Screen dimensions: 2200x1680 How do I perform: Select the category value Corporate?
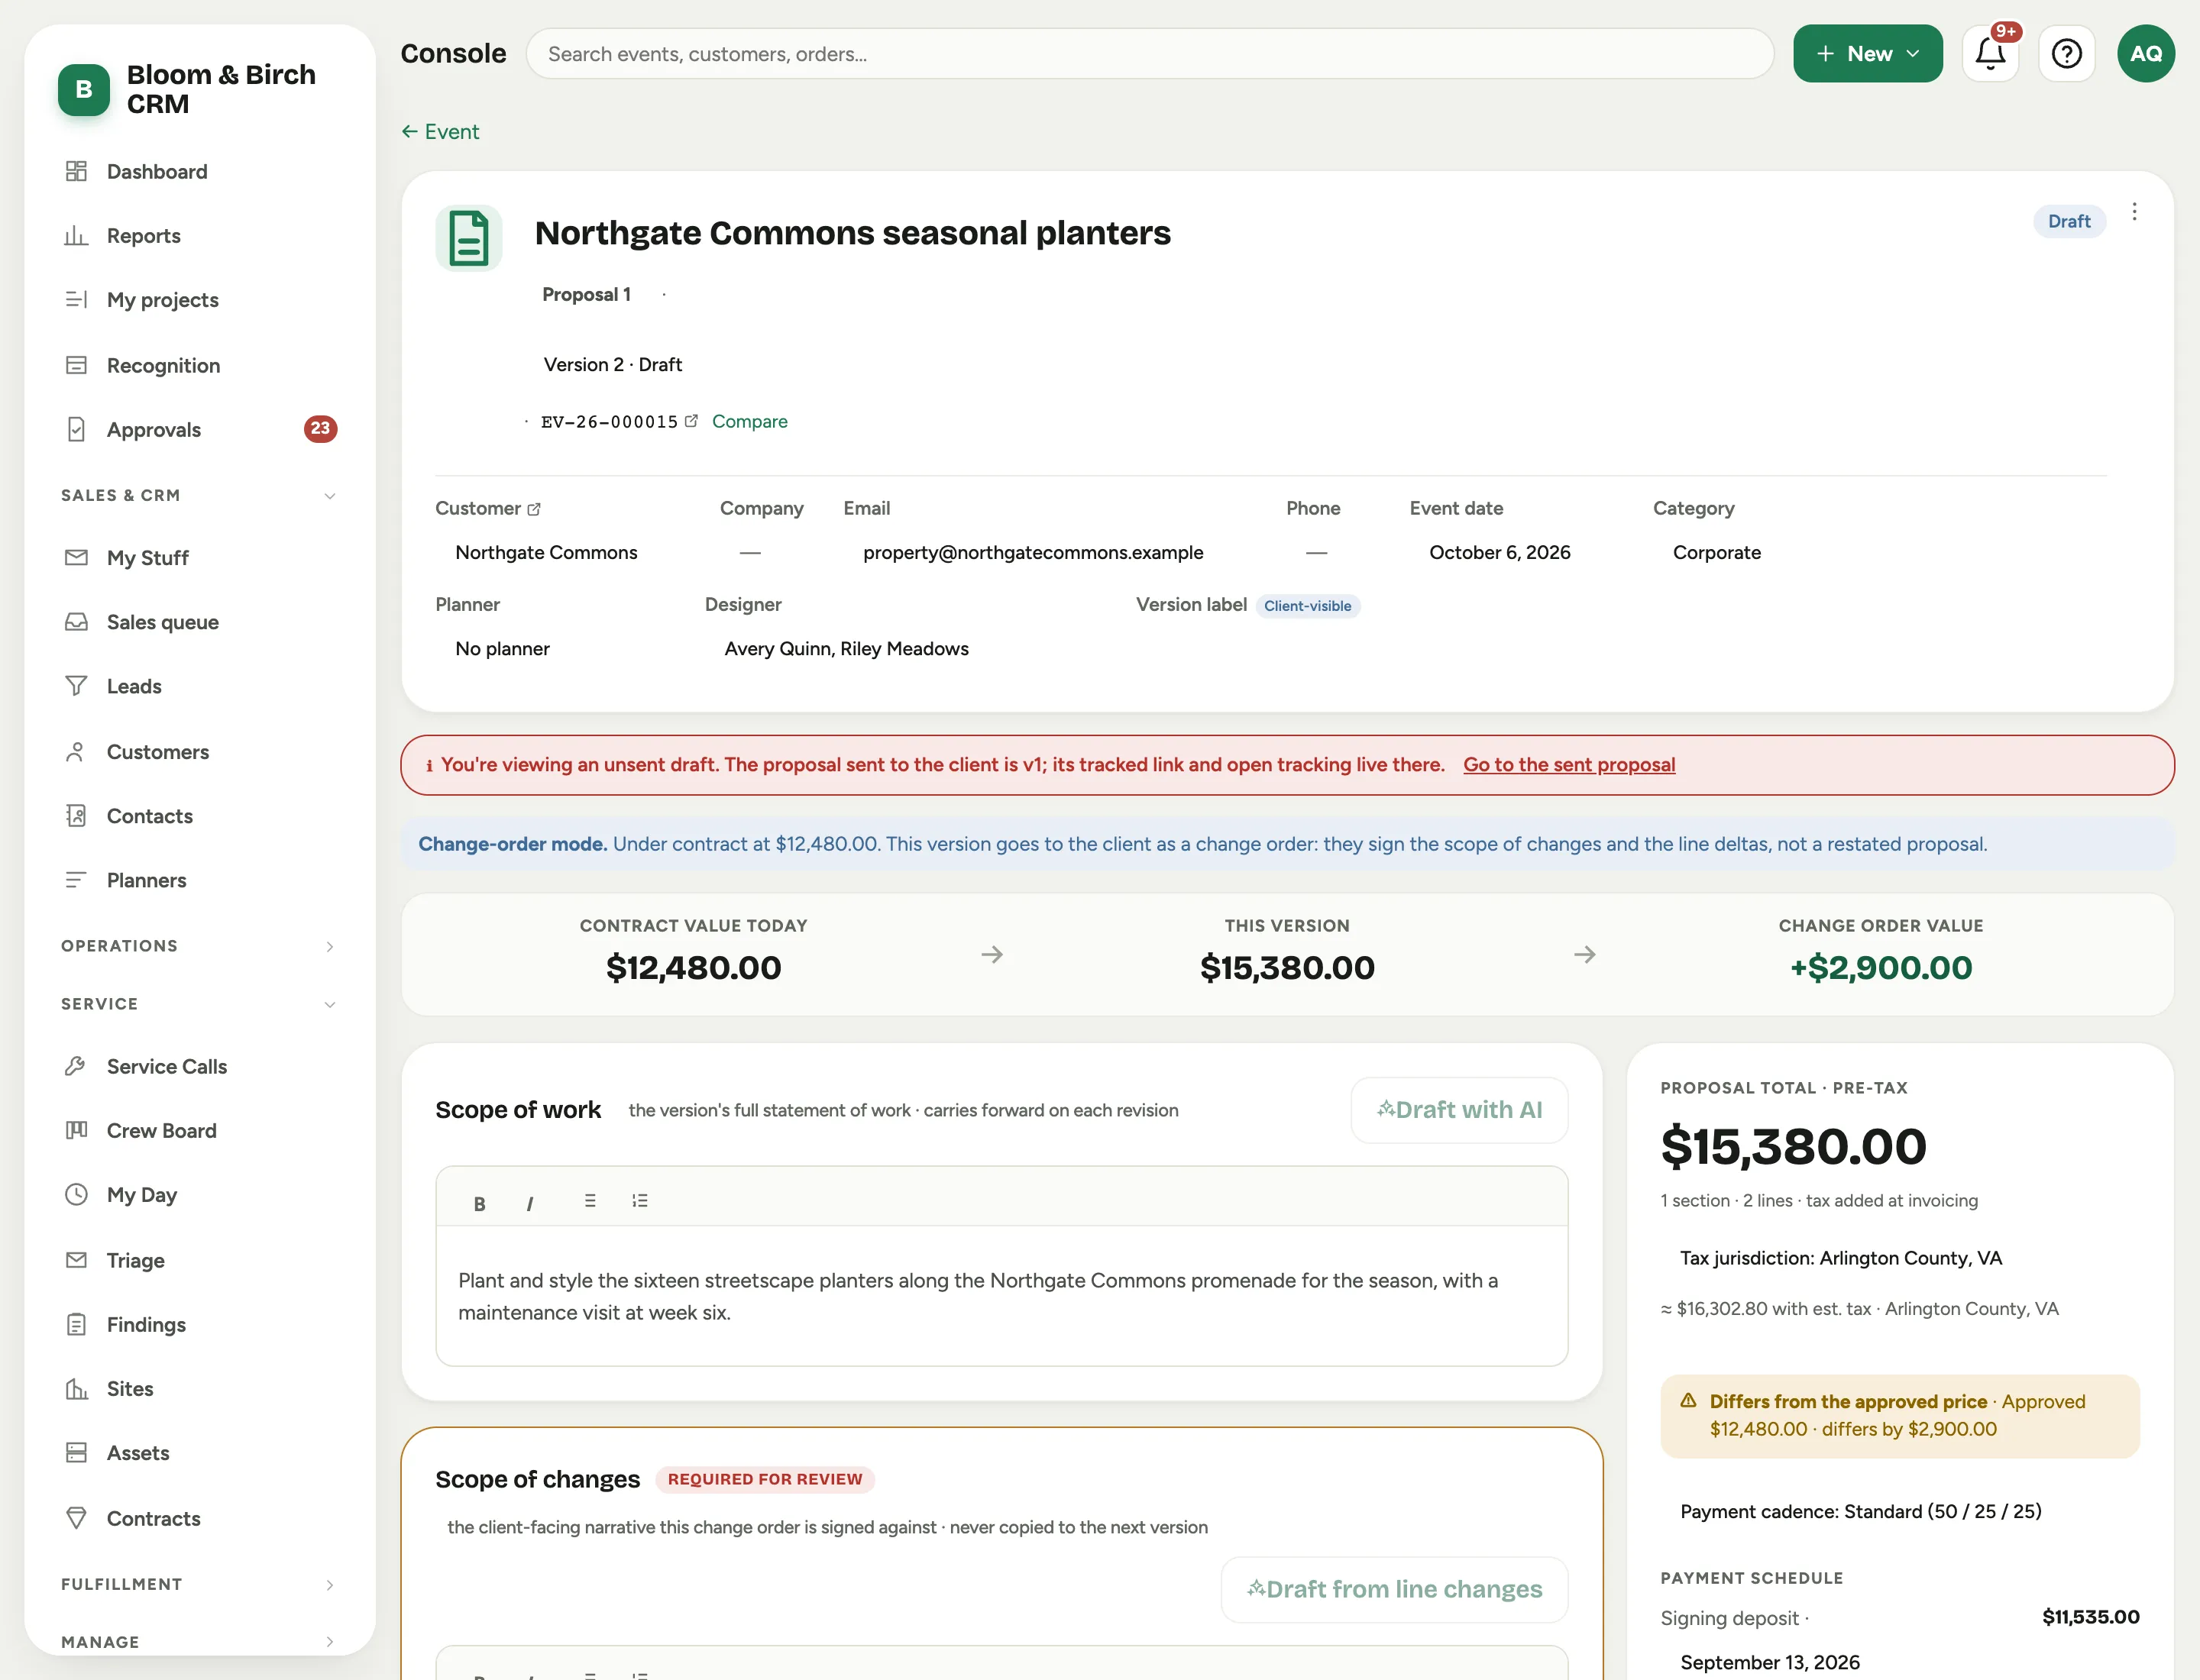[x=1716, y=552]
